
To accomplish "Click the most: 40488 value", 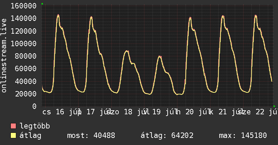I will tap(91, 136).
